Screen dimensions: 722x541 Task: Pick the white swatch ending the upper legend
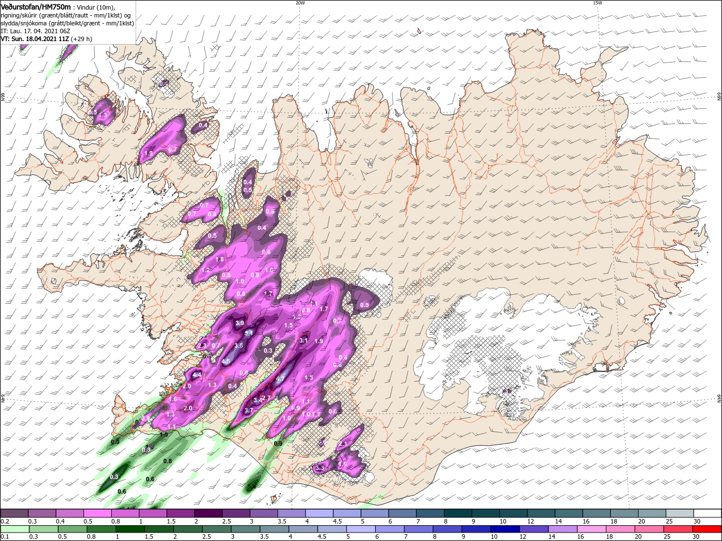[x=707, y=513]
